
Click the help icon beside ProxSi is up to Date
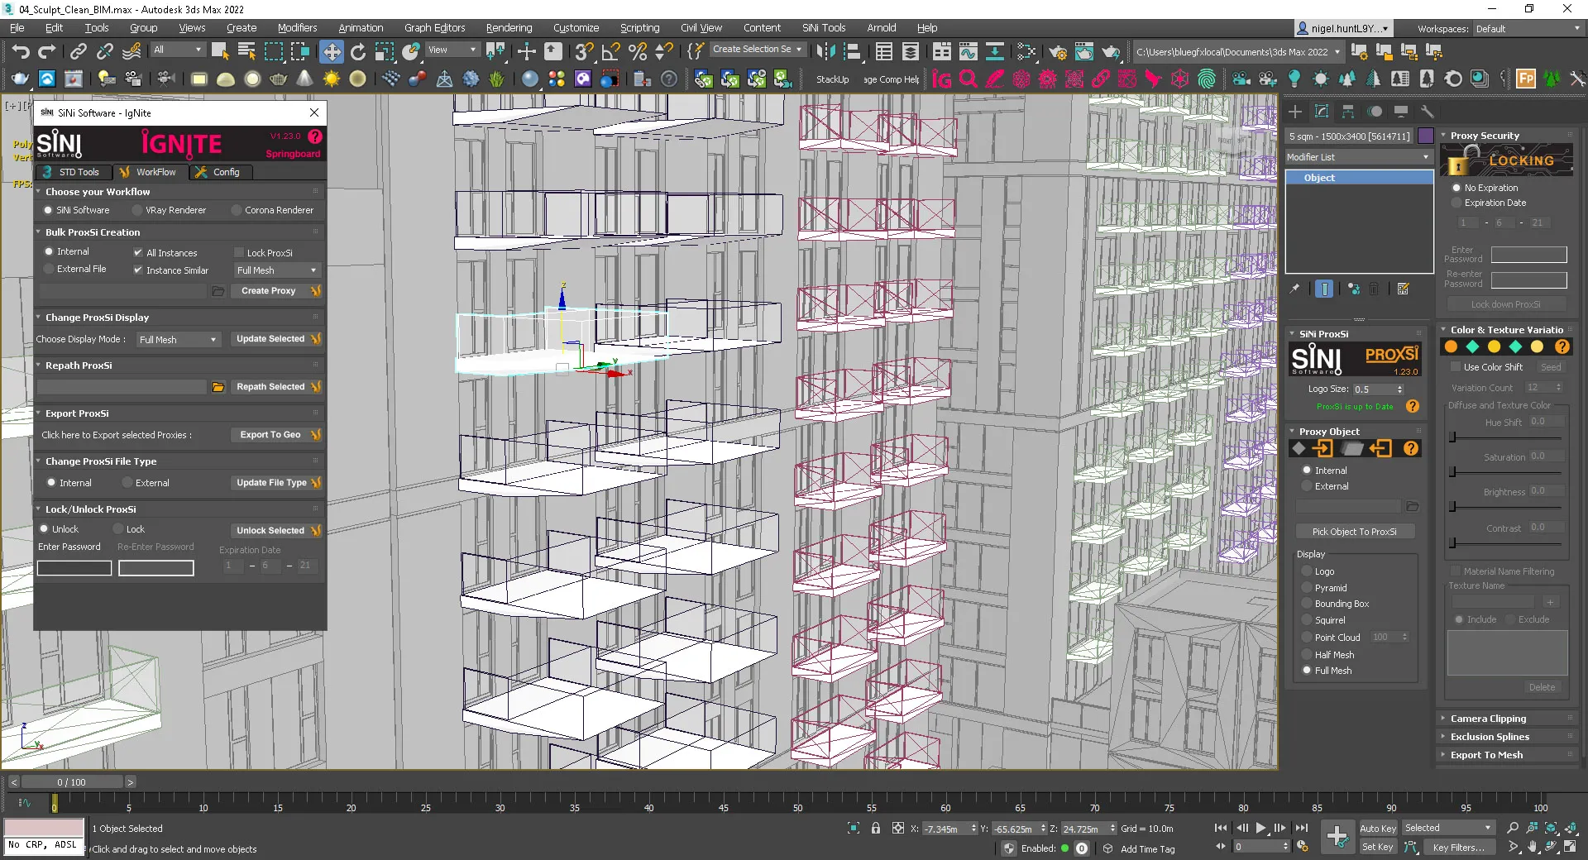click(x=1412, y=406)
